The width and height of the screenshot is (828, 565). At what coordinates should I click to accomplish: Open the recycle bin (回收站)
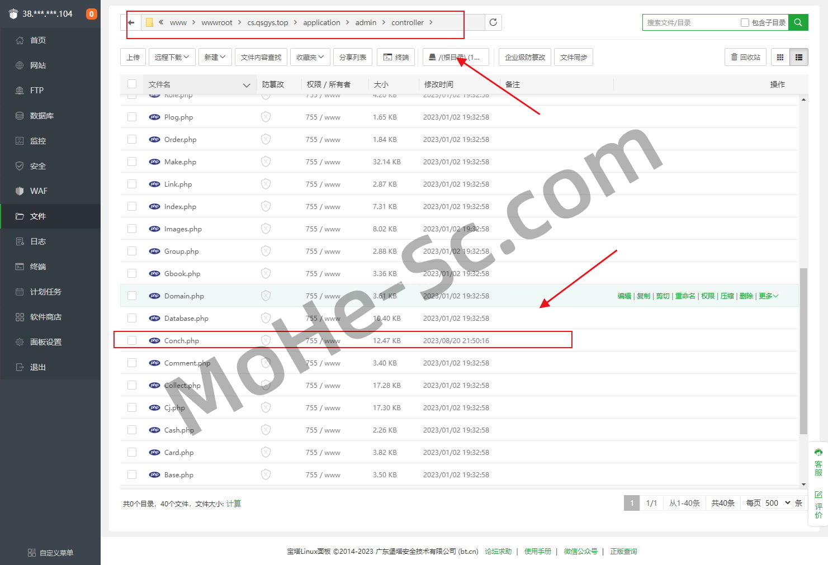point(746,57)
